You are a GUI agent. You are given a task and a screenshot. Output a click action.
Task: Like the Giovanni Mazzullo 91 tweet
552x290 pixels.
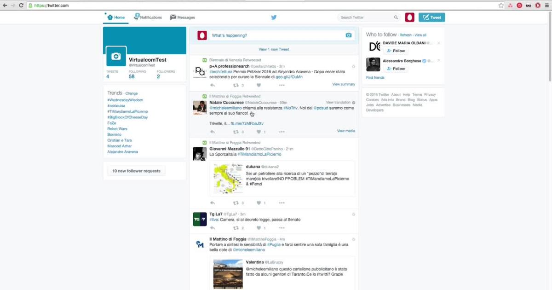259,203
